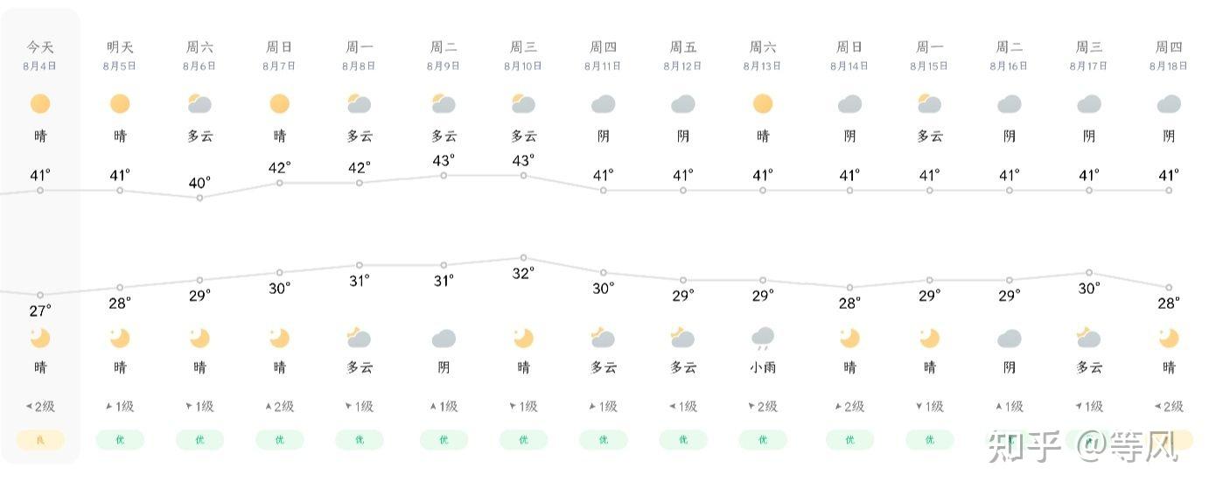Click the green 优 badge for 8月5日
The width and height of the screenshot is (1209, 496).
pyautogui.click(x=120, y=440)
